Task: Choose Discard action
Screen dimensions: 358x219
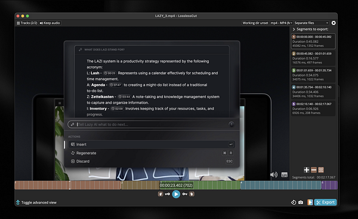Action: (152, 161)
